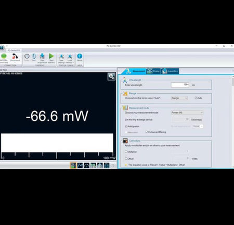Screen dimensions: 234x225
Task: Enable the Offset correction checkbox
Action: [126, 158]
